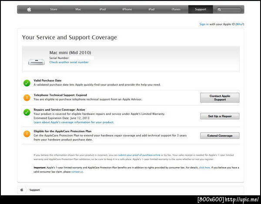The height and width of the screenshot is (204, 261).
Task: Click 'Your Service and Support Coverage' heading
Action: 70,37
